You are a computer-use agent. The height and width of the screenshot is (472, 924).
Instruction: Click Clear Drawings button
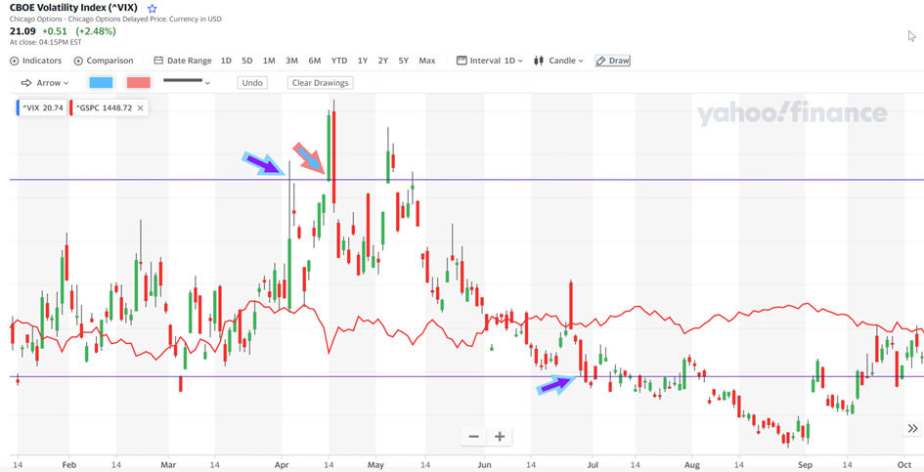320,83
